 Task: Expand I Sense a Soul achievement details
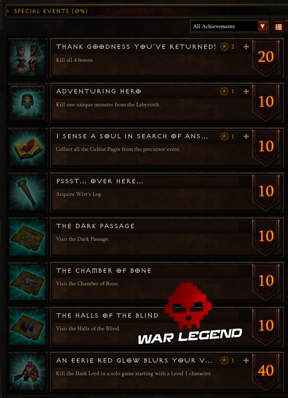tap(246, 136)
